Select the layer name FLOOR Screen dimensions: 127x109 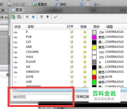[31, 62]
